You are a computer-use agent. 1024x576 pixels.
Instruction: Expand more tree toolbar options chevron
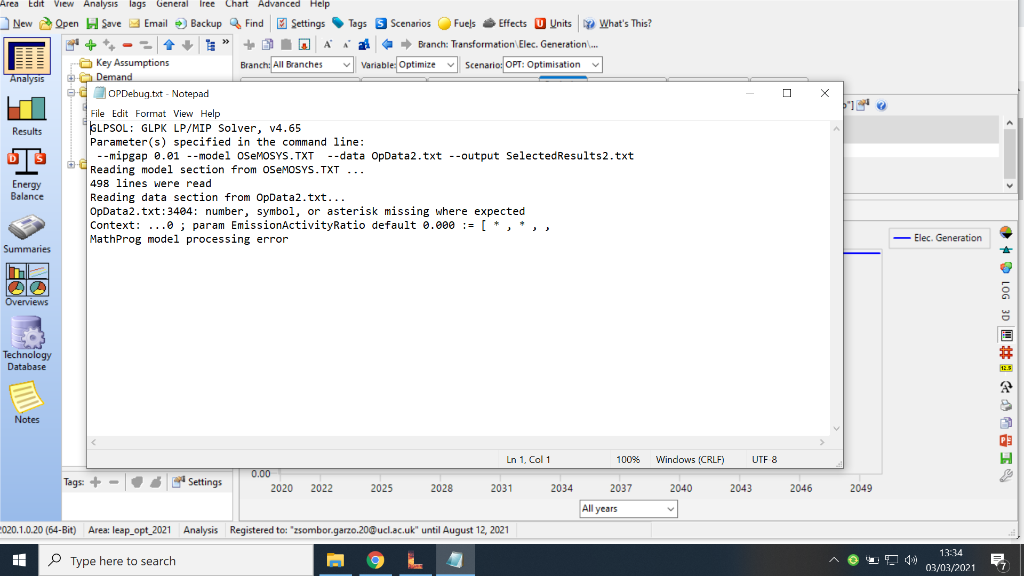click(226, 42)
